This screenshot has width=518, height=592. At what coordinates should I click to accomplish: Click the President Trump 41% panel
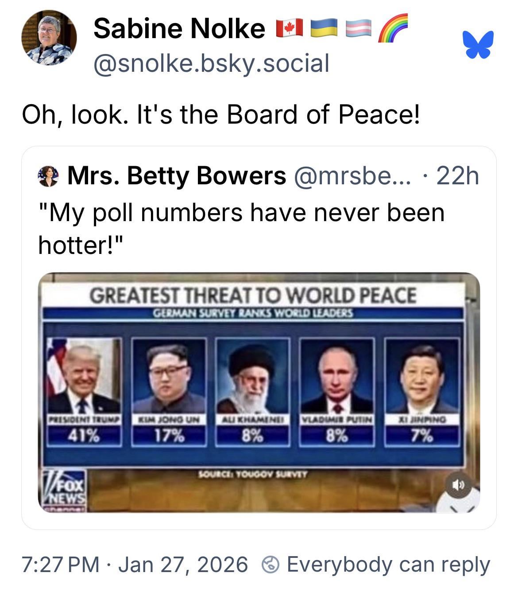pyautogui.click(x=85, y=391)
